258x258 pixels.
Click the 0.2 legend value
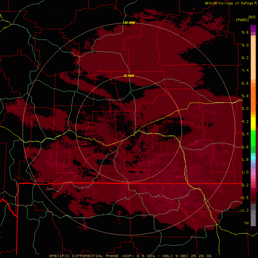point(245,185)
